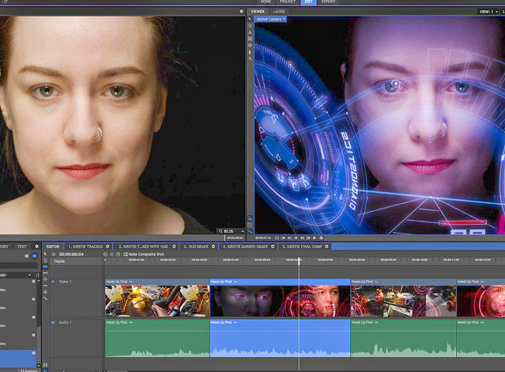505x372 pixels.
Task: Close the 2. KIRSTIE T...KED WITH HUD tab
Action: [174, 246]
